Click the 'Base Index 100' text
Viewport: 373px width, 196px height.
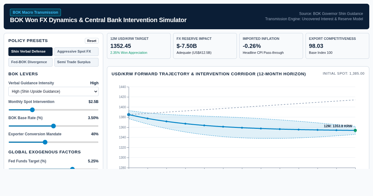click(x=320, y=53)
